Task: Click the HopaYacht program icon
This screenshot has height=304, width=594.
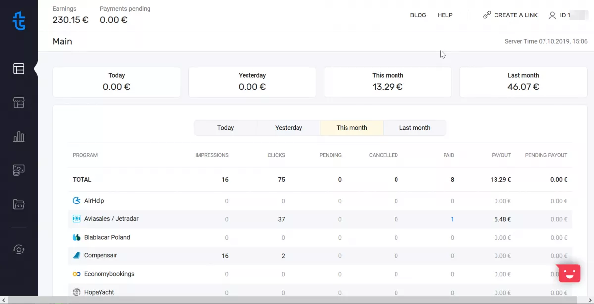Action: 76,292
